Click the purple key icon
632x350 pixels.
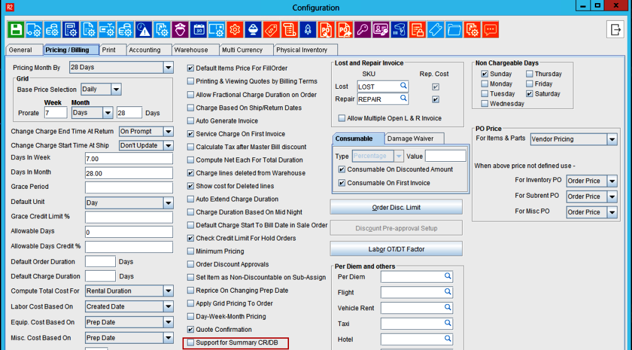coord(363,29)
